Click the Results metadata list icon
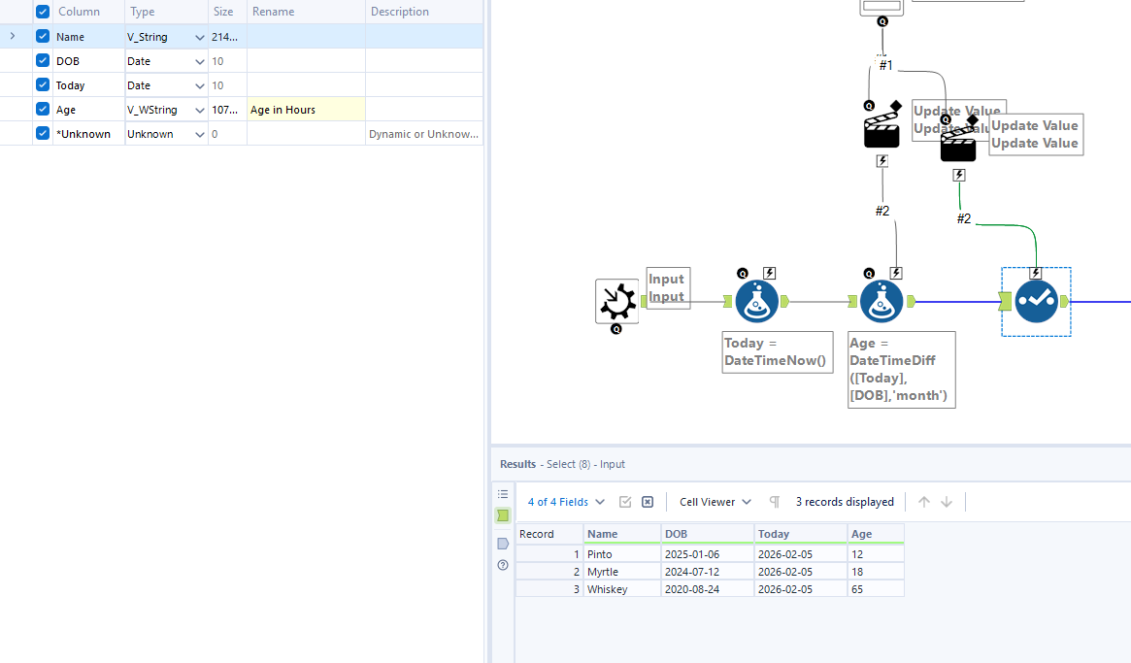Screen dimensions: 1131x663 tap(503, 494)
